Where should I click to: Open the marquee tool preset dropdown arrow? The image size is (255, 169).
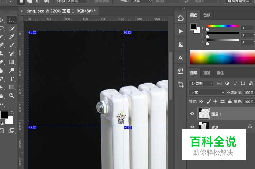click(11, 1)
